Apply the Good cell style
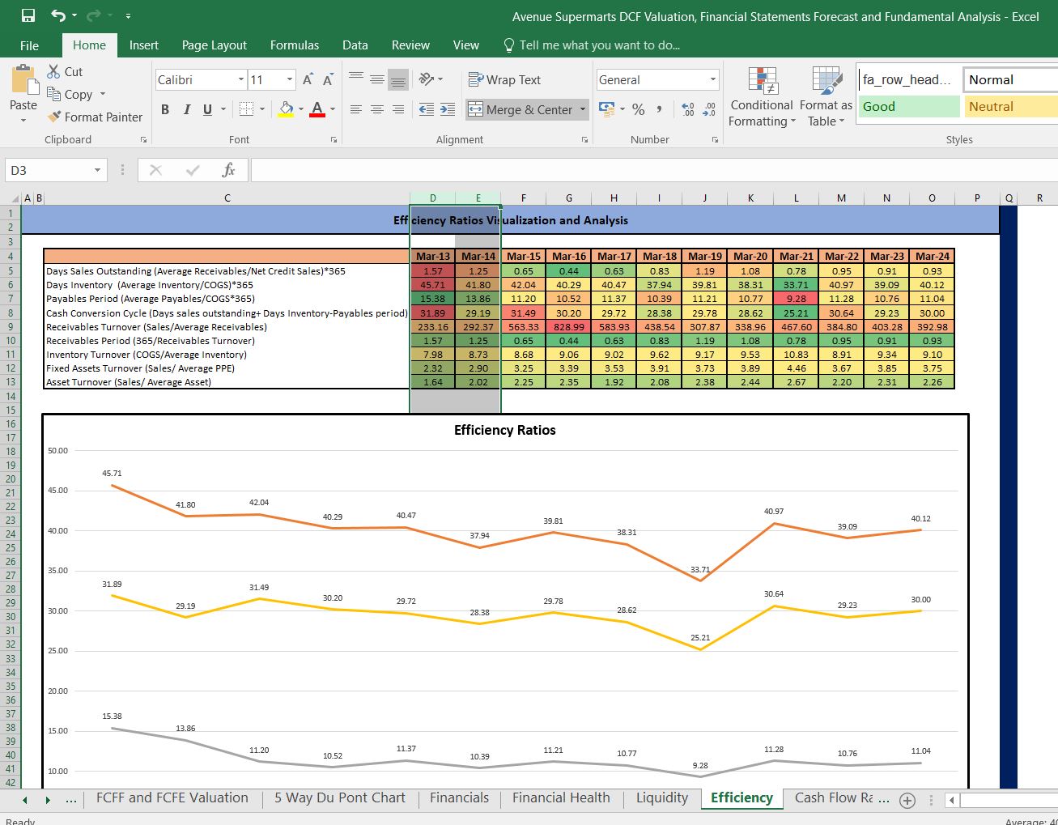The height and width of the screenshot is (825, 1058). [909, 106]
